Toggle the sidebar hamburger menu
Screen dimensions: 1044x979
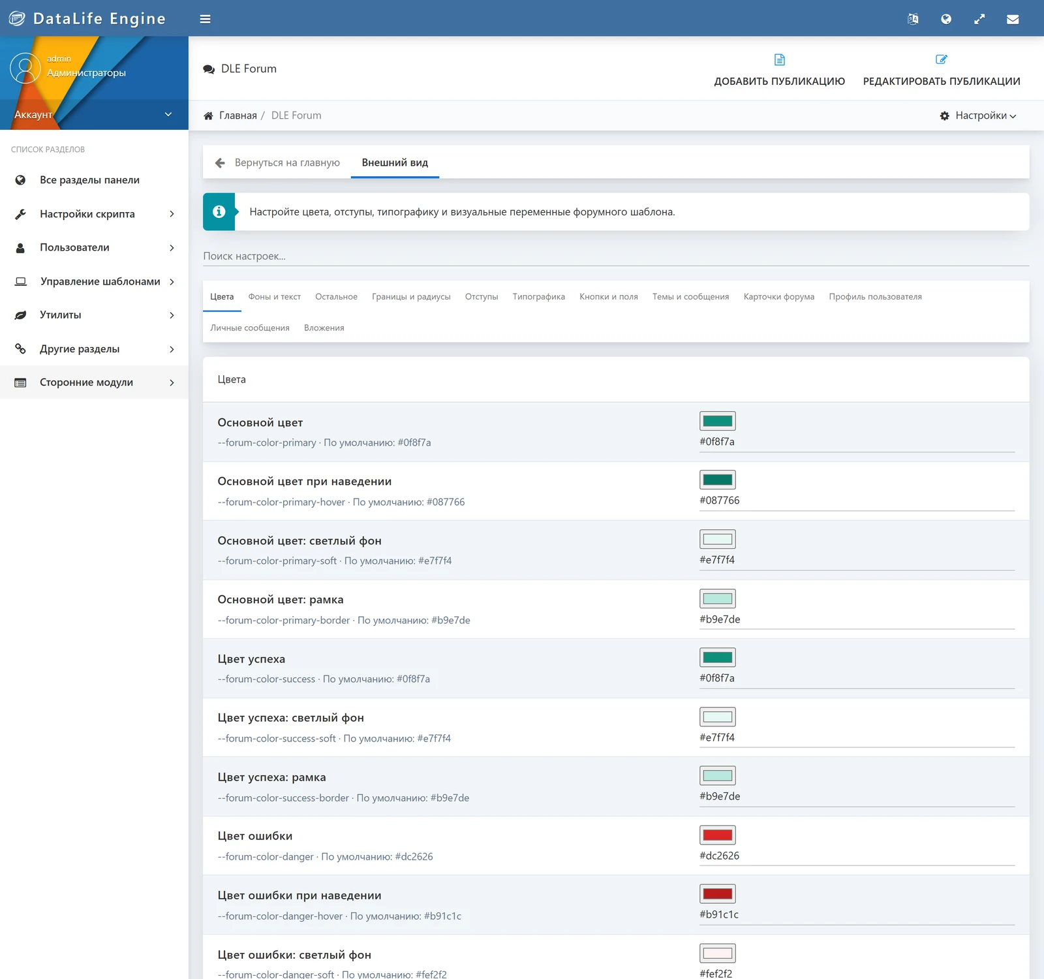205,19
